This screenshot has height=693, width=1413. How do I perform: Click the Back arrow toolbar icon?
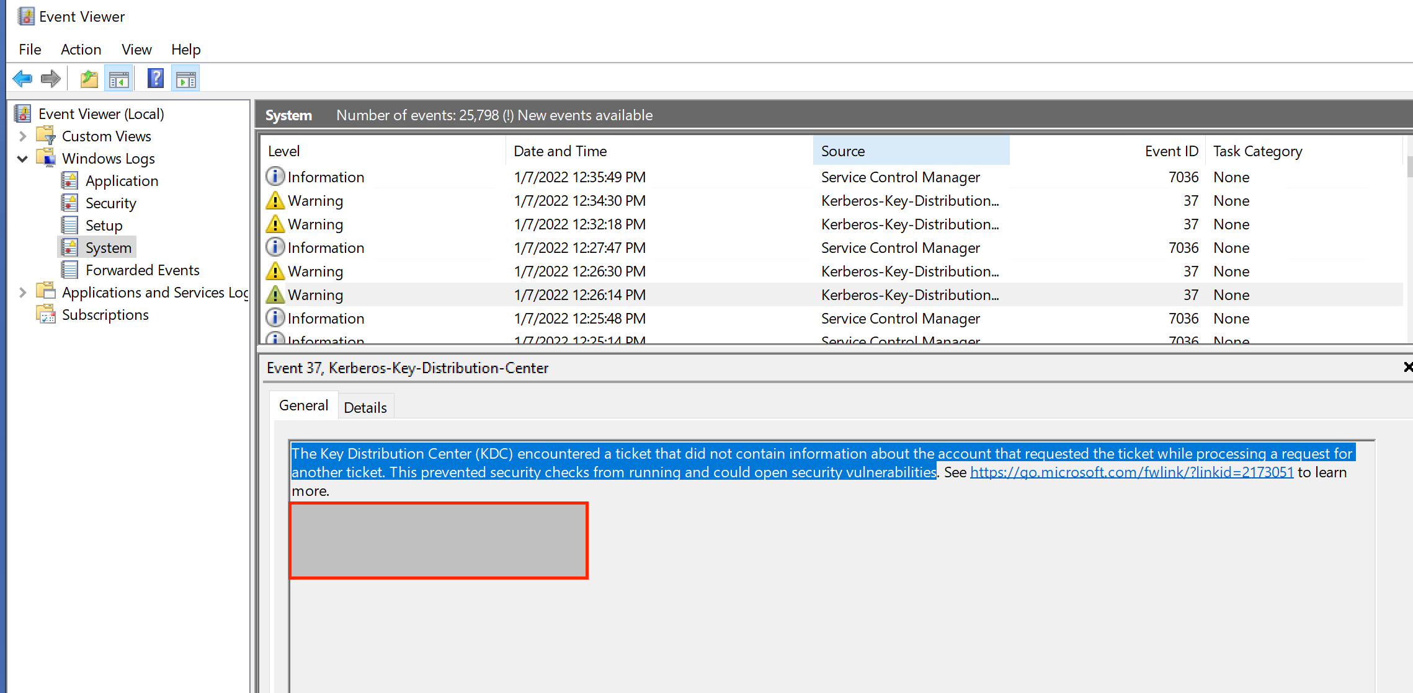tap(22, 79)
